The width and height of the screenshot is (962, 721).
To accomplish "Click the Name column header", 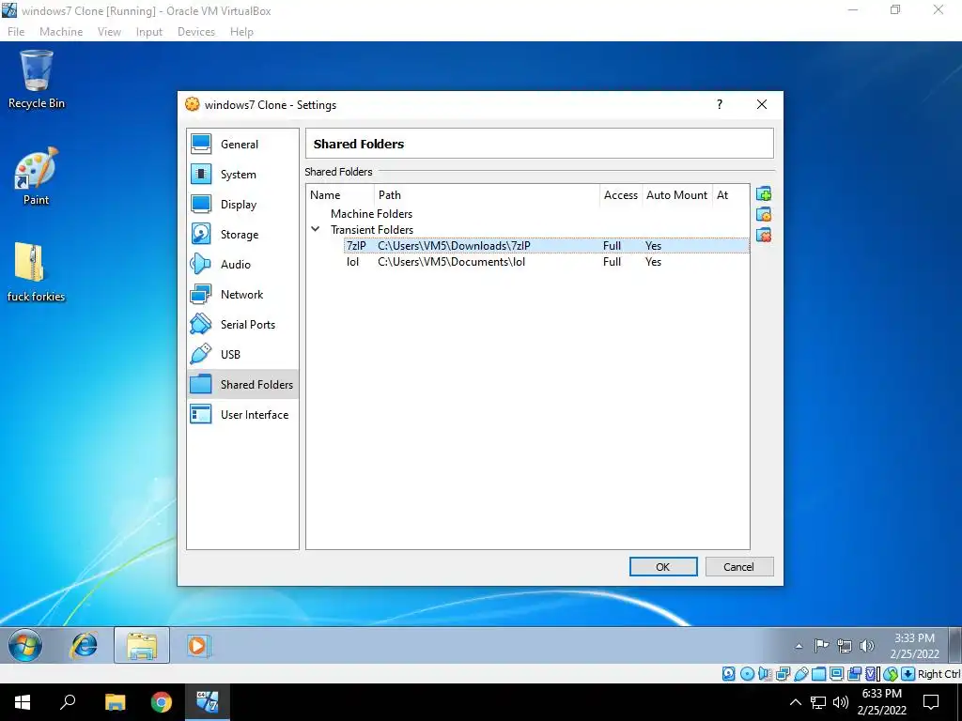I will (340, 195).
